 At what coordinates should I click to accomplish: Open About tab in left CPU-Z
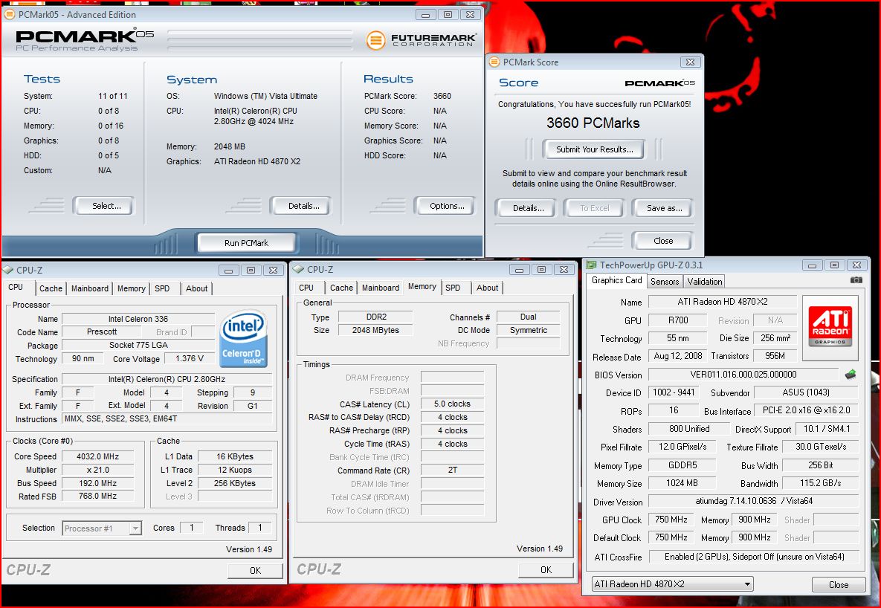pyautogui.click(x=197, y=288)
